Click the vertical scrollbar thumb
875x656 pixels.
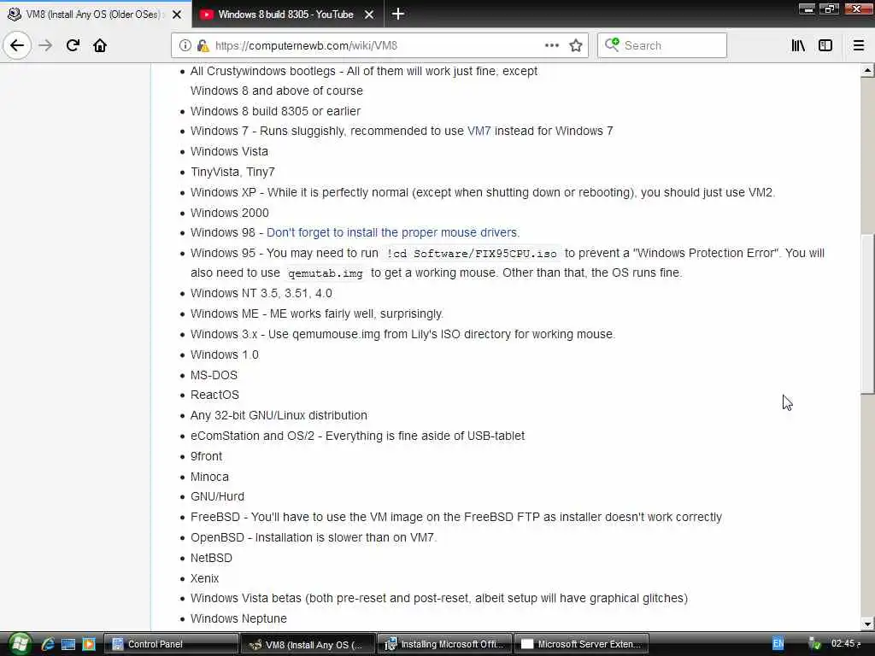tap(867, 314)
